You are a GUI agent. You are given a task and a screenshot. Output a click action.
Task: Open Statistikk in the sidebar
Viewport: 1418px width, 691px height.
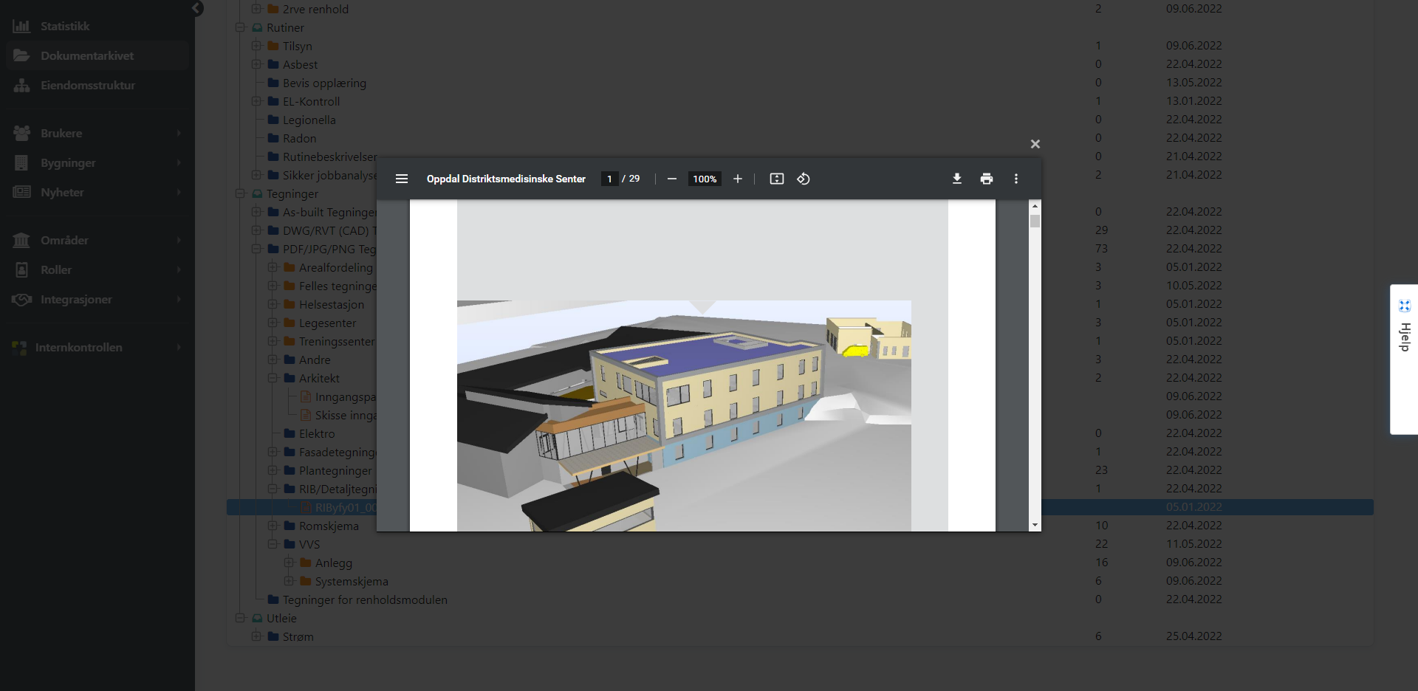tap(65, 26)
